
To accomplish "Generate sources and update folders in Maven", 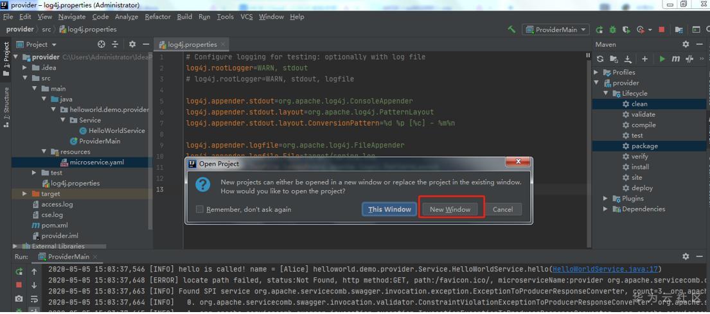I will point(614,59).
